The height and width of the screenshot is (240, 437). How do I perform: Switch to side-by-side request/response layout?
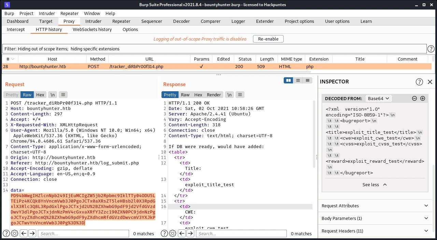288,80
